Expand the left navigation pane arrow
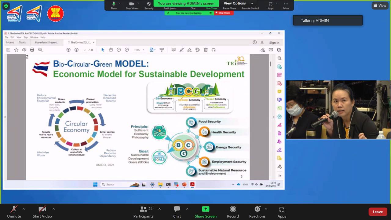 tap(5, 117)
